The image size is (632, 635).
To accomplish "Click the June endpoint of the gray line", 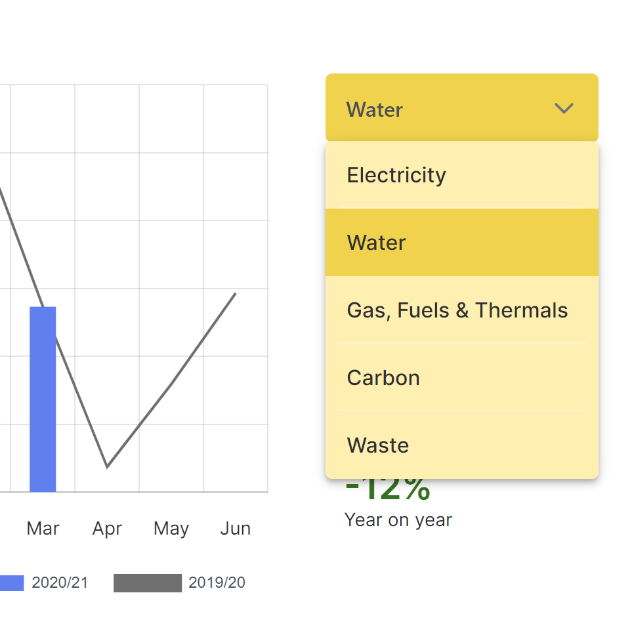I will pos(235,293).
